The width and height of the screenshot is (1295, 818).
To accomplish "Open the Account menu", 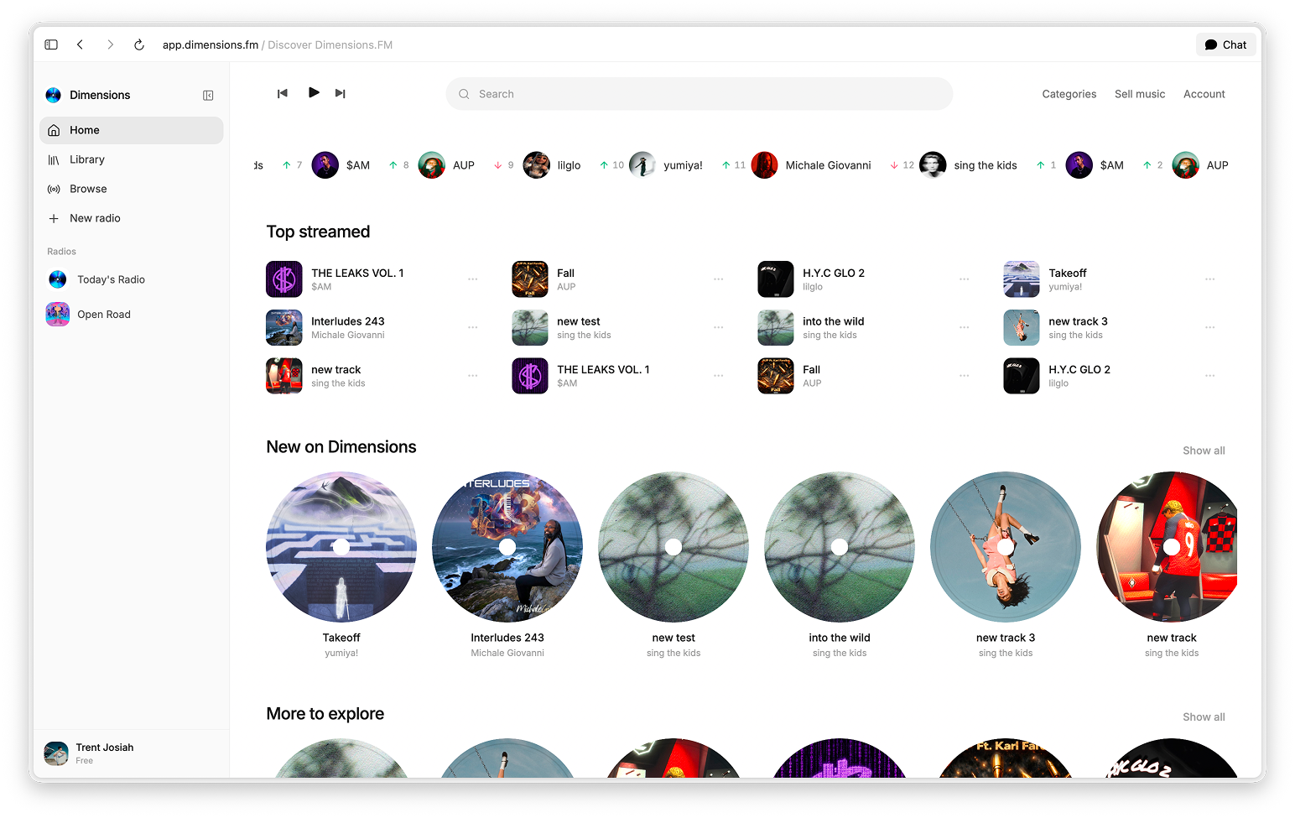I will pyautogui.click(x=1204, y=94).
